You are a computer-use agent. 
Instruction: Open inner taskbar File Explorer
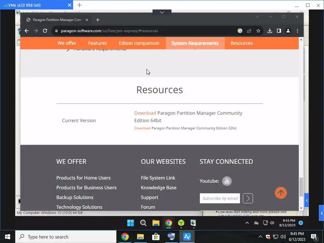[156, 223]
